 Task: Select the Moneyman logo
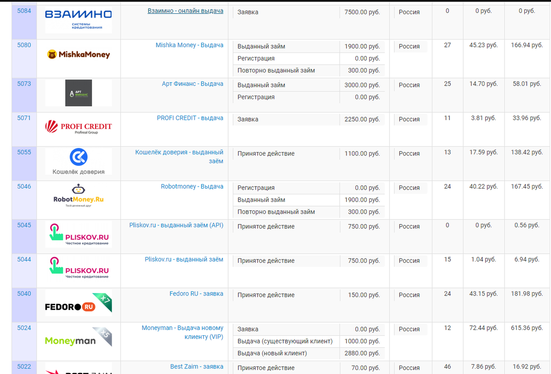pos(79,337)
